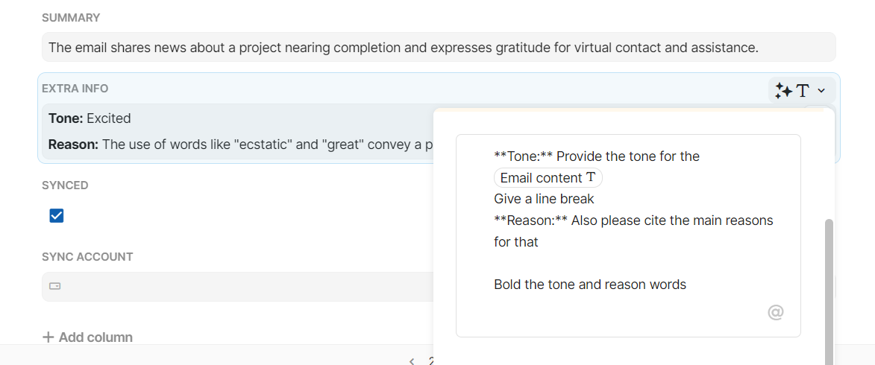Click the @ mention icon in prompt editor
This screenshot has width=875, height=365.
pyautogui.click(x=776, y=312)
